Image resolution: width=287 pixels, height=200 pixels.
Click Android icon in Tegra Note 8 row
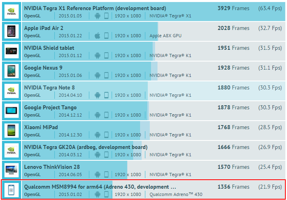(97, 95)
